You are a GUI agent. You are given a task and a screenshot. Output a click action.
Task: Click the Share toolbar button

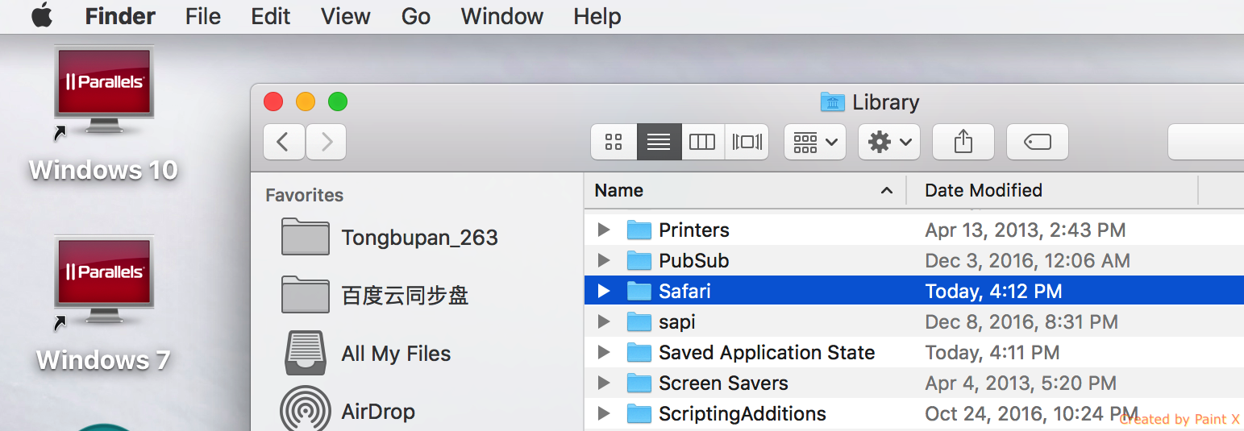pyautogui.click(x=963, y=142)
